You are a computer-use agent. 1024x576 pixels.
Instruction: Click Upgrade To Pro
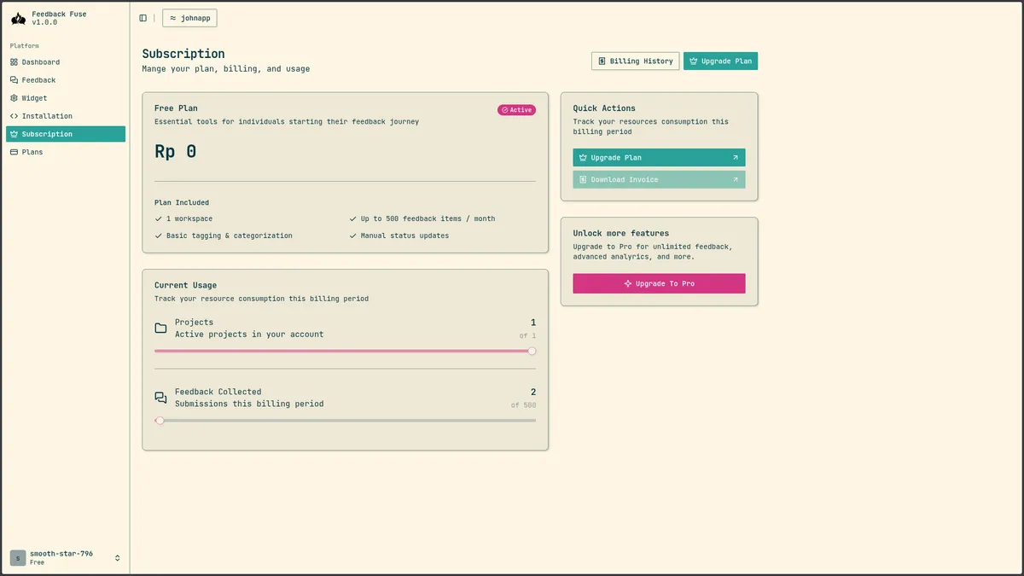(x=659, y=282)
